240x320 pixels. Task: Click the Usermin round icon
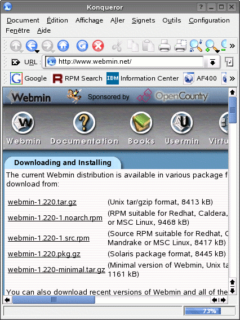(x=181, y=122)
